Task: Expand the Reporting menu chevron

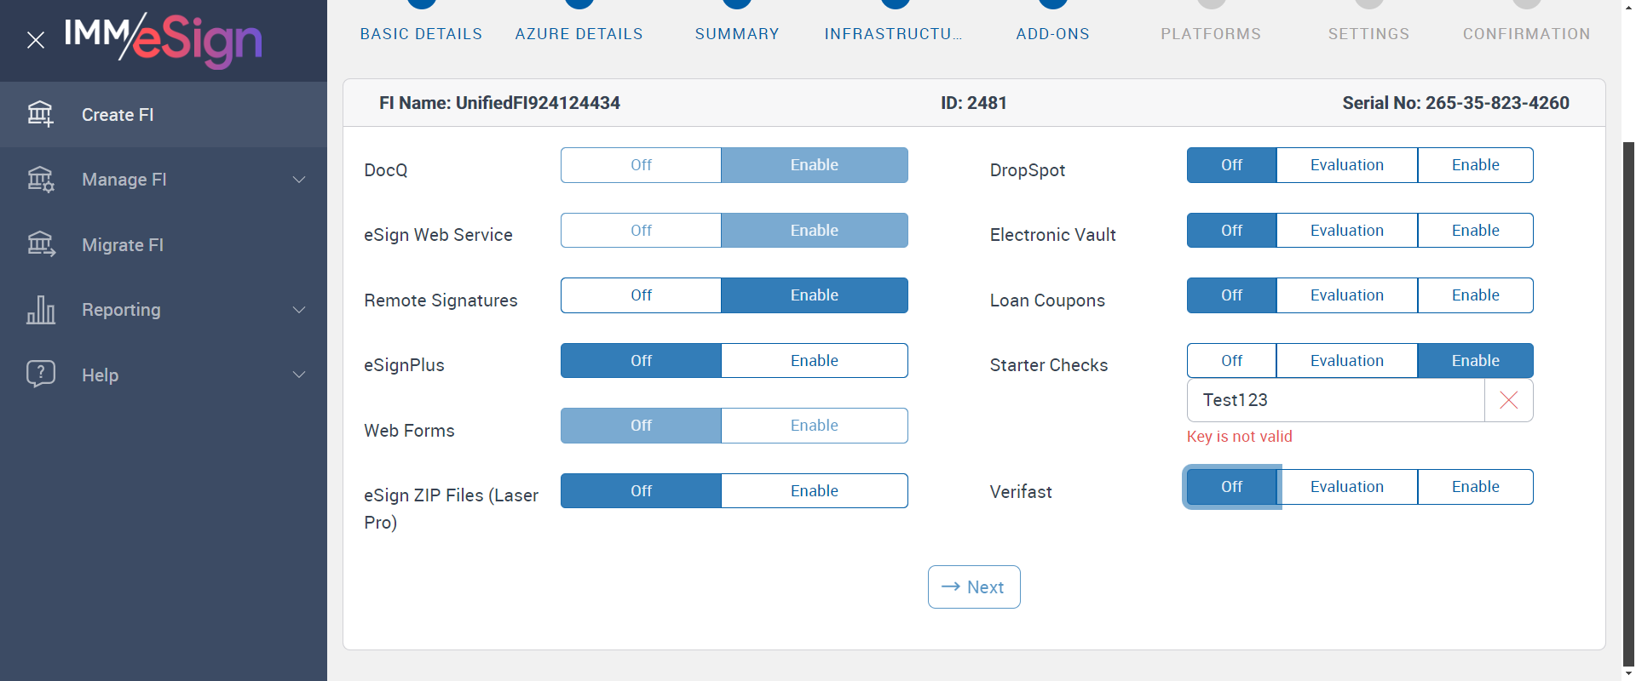Action: [299, 310]
